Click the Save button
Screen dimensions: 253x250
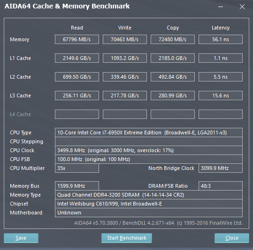pos(21,238)
